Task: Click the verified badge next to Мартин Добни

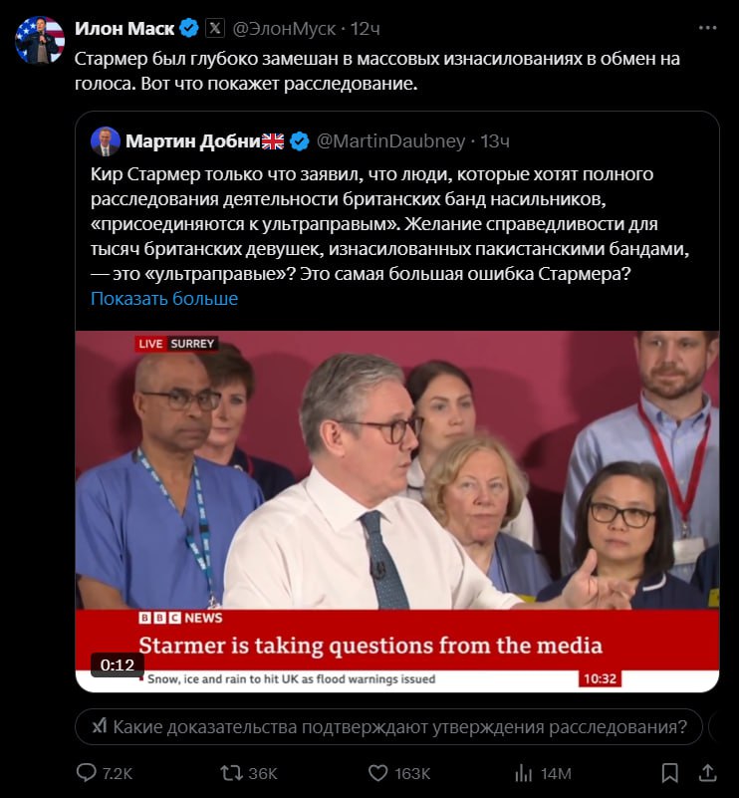Action: point(300,141)
